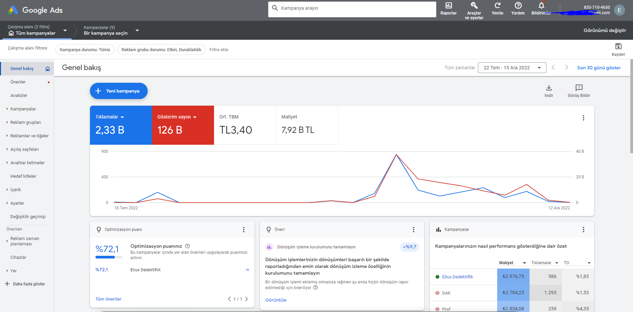This screenshot has width=633, height=312.
Task: Open the date range dropdown
Action: 512,68
